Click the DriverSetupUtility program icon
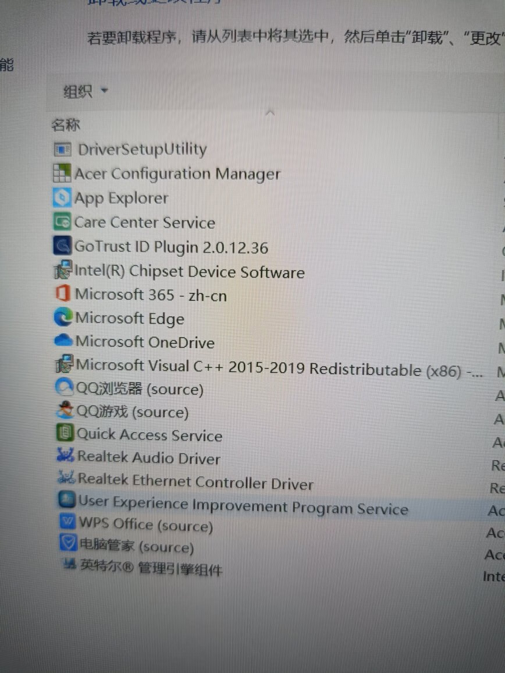This screenshot has width=505, height=673. pos(63,150)
